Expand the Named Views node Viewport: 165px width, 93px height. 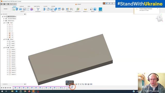coord(4,21)
